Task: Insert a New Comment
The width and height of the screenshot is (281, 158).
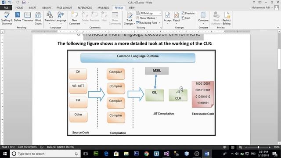Action: coord(75,18)
